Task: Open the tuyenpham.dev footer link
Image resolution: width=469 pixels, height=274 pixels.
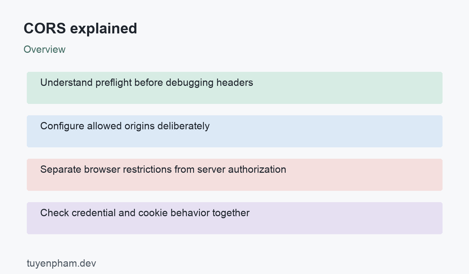Action: [x=61, y=263]
